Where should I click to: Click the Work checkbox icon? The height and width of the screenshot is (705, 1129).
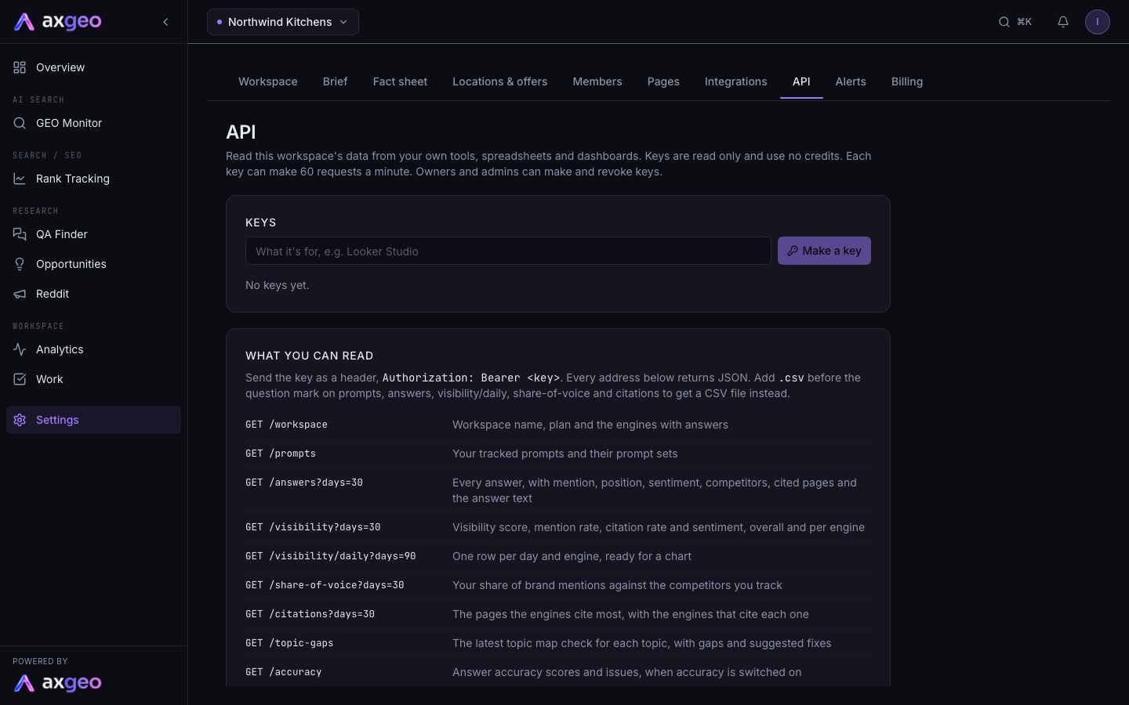[x=20, y=379]
